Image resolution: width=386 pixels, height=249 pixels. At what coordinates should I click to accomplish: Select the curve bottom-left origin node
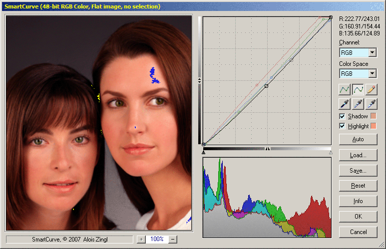204,144
